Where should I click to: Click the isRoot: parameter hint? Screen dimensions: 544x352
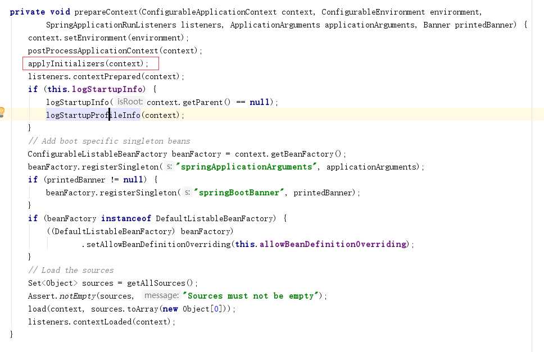[130, 102]
